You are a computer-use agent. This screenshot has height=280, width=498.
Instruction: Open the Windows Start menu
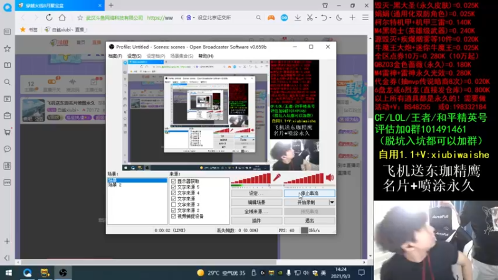tap(9, 273)
